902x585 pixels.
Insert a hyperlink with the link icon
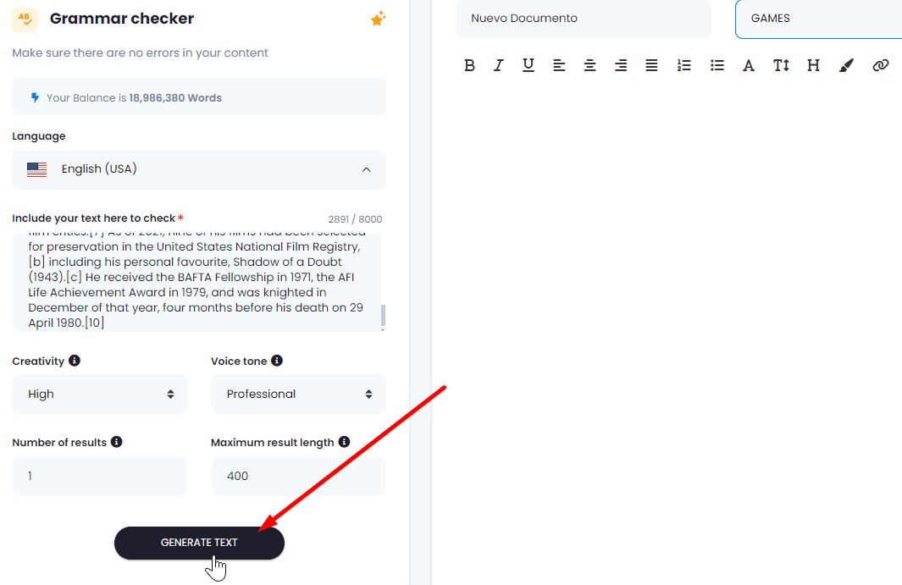click(880, 65)
